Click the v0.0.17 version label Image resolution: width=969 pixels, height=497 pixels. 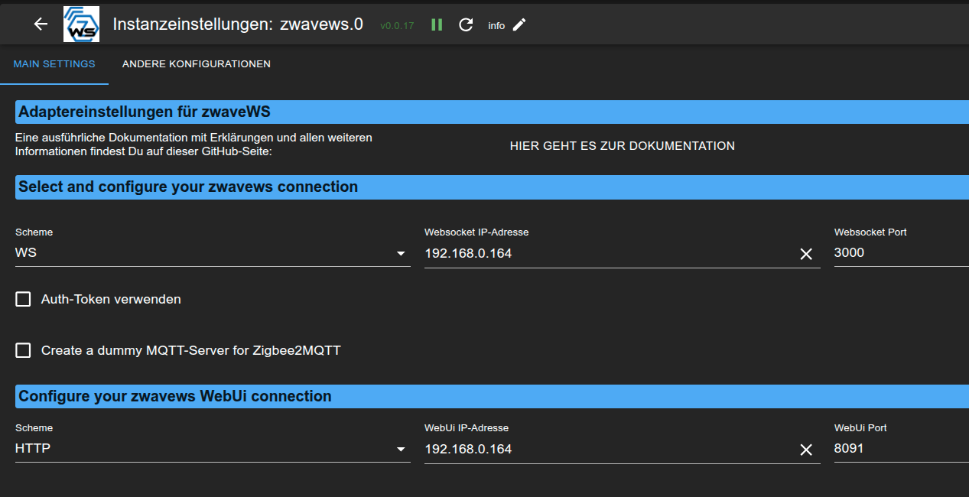397,25
